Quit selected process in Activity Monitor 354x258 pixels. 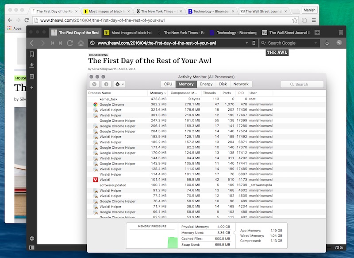point(94,84)
